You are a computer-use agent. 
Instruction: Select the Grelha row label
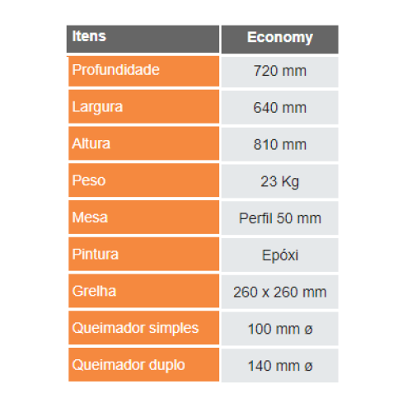143,291
